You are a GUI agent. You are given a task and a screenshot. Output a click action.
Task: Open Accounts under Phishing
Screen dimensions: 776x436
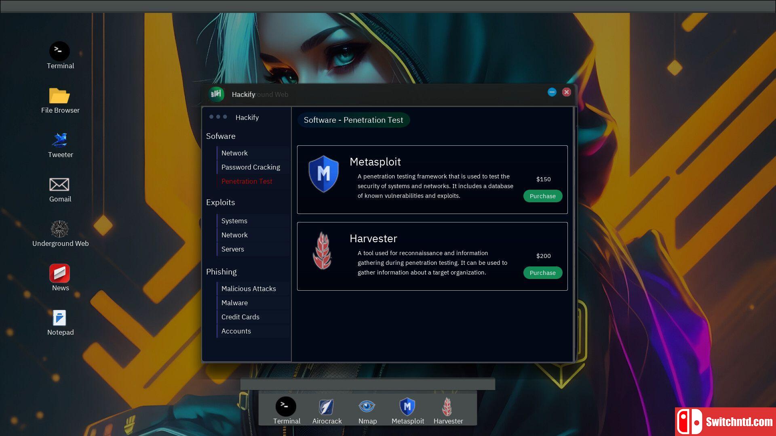pos(253,331)
